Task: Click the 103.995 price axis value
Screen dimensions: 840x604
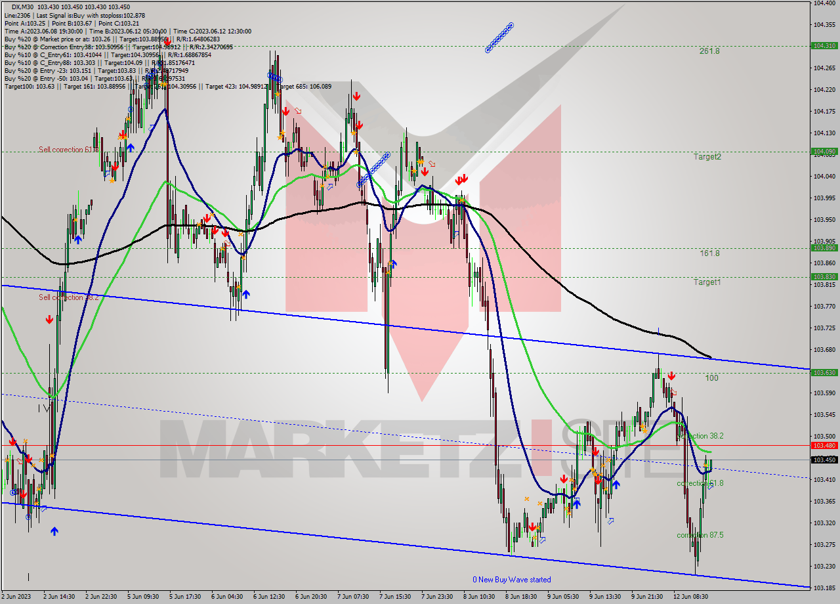Action: pos(824,198)
